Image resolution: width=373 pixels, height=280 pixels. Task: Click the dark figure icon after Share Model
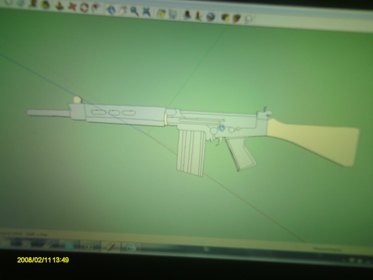[187, 15]
